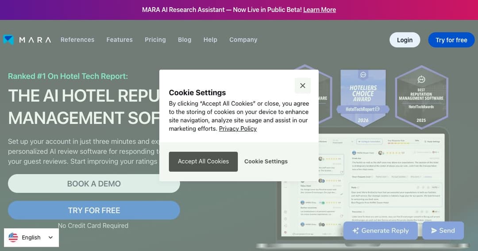Go to the Pricing page

[x=155, y=40]
